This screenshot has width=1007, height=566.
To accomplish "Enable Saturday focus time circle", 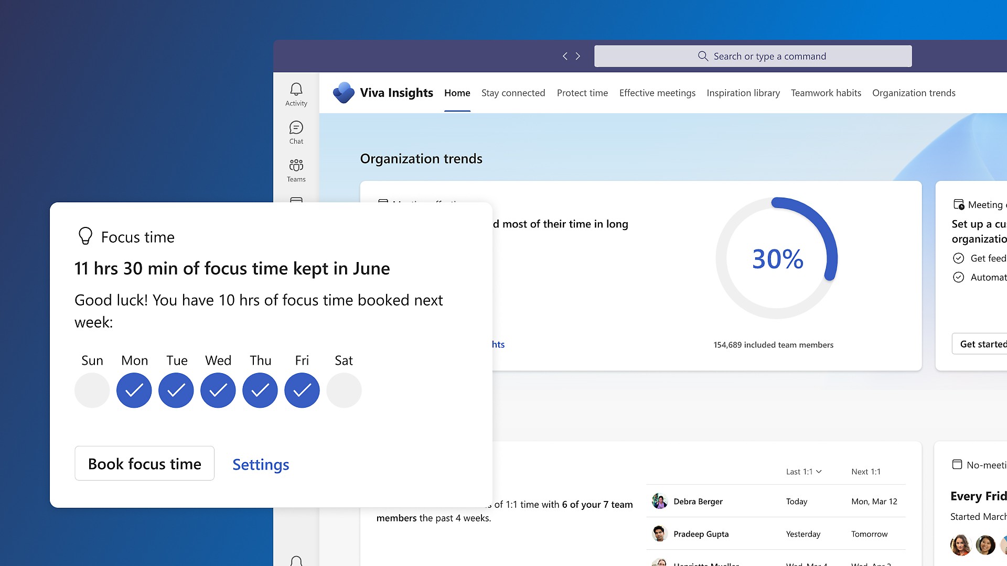I will pos(344,390).
